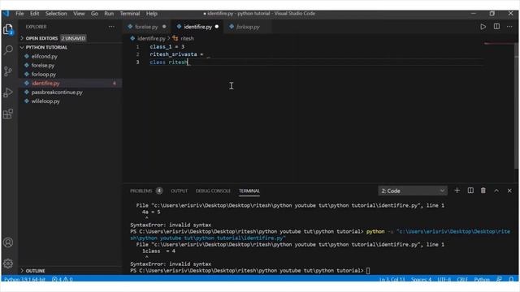Change CRLF end of line sequence
520x292 pixels.
tap(462, 279)
